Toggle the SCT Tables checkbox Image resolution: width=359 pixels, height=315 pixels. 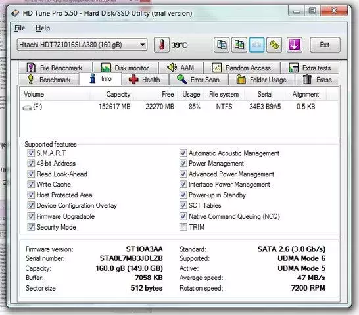[183, 205]
